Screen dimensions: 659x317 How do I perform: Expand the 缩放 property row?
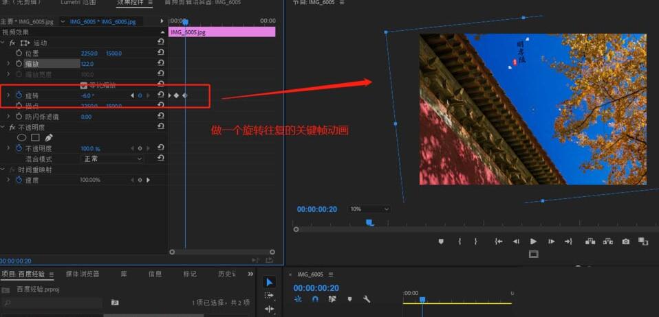[8, 64]
